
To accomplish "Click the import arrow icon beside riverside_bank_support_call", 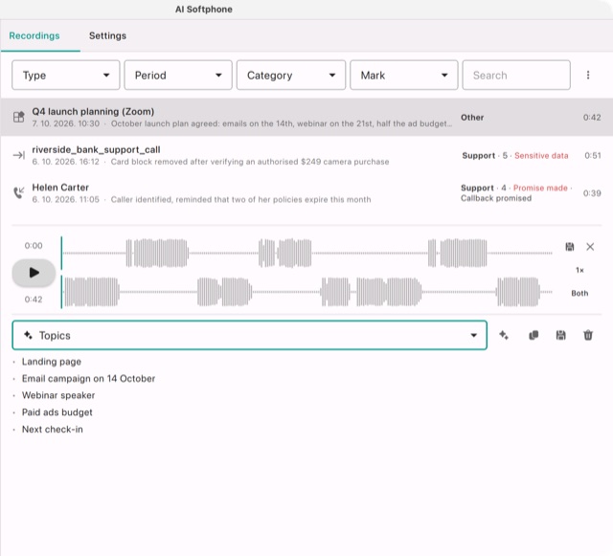I will [19, 155].
